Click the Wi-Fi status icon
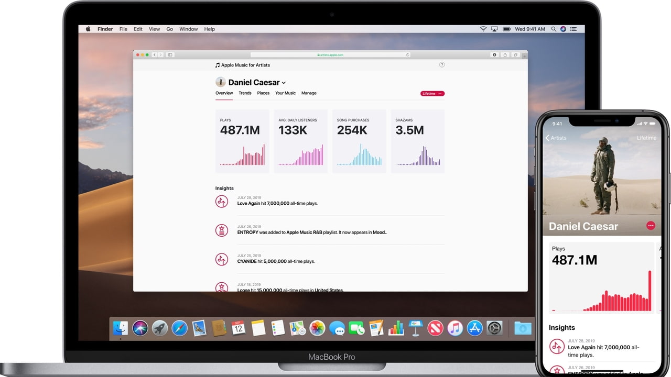The height and width of the screenshot is (377, 671). tap(483, 29)
